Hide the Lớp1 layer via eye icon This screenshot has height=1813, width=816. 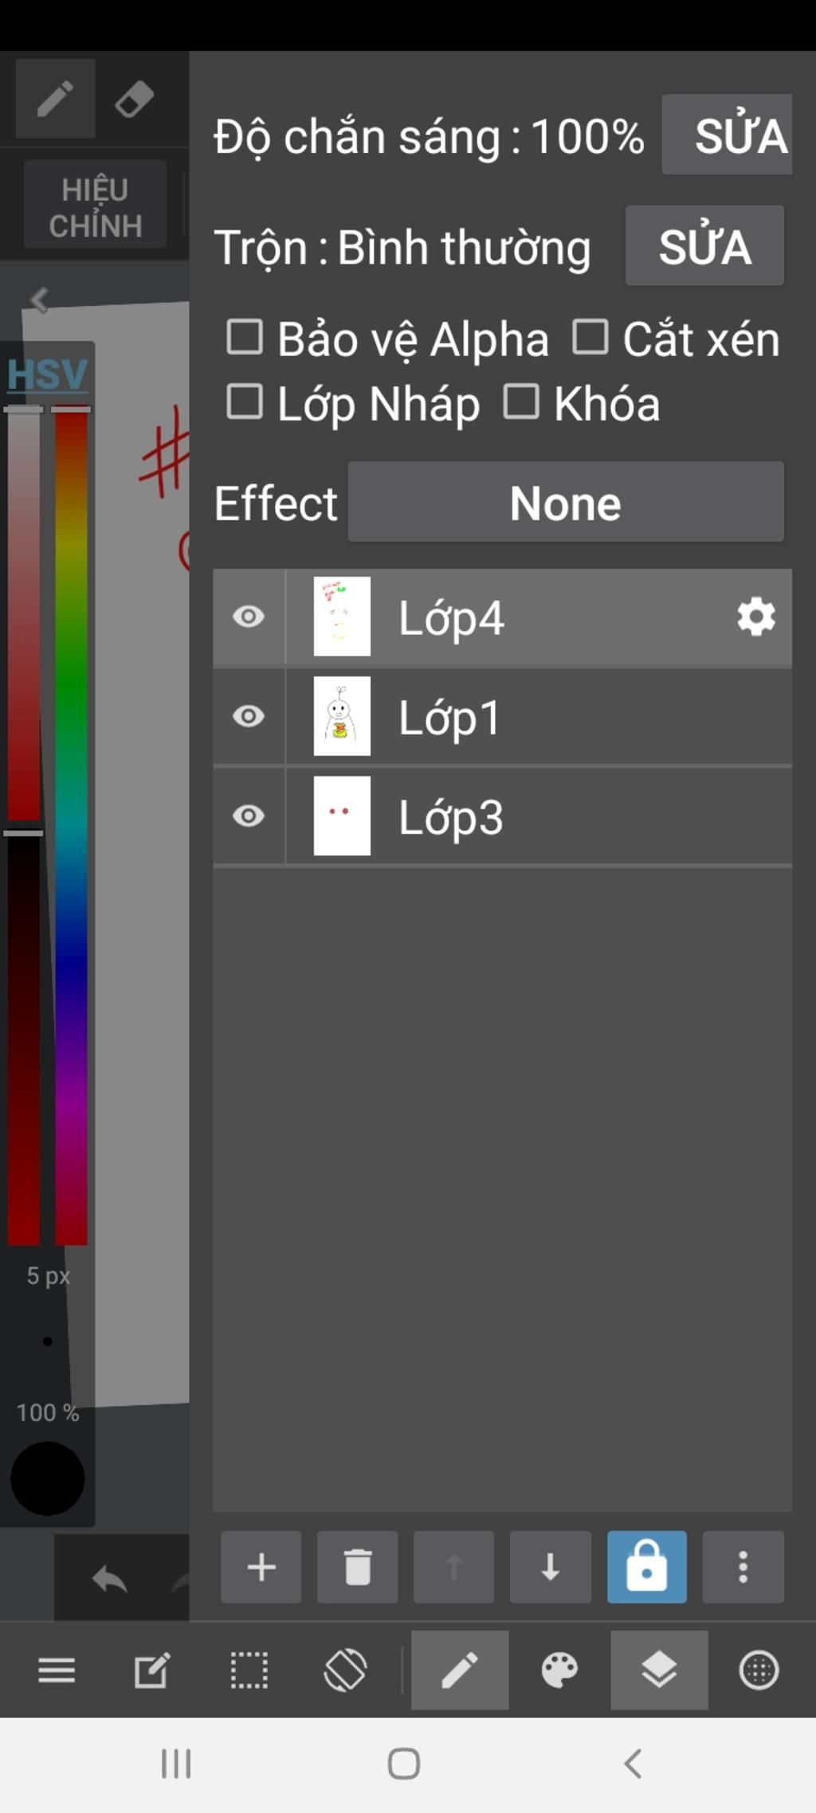[x=249, y=716]
